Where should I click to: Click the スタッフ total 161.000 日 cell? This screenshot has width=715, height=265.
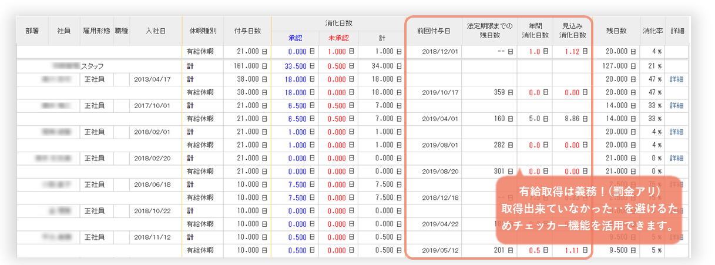point(250,66)
